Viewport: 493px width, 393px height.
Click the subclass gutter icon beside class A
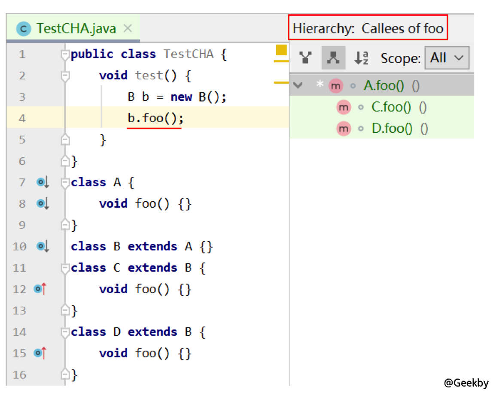43,182
